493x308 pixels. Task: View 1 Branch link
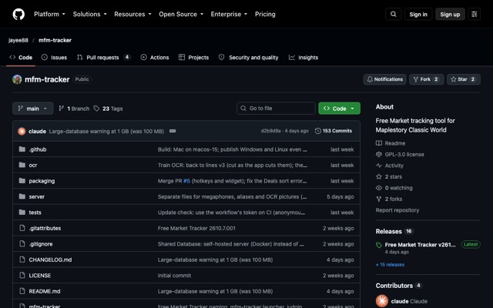(x=74, y=109)
